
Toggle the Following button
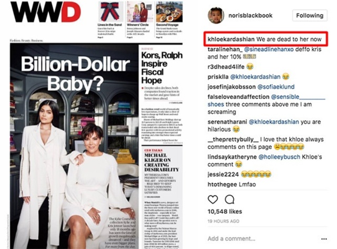[x=310, y=15]
